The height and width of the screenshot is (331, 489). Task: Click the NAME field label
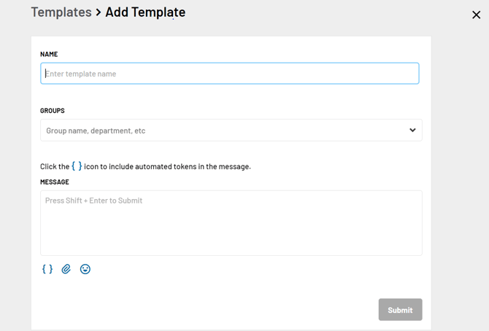point(49,54)
